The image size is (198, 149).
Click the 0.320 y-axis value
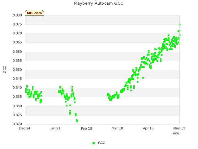17,124
